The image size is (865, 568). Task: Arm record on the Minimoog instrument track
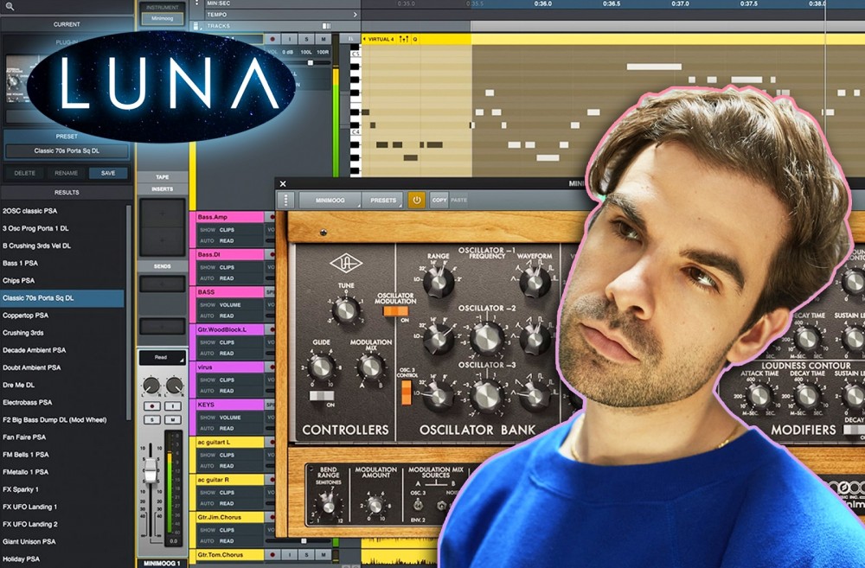coord(272,39)
